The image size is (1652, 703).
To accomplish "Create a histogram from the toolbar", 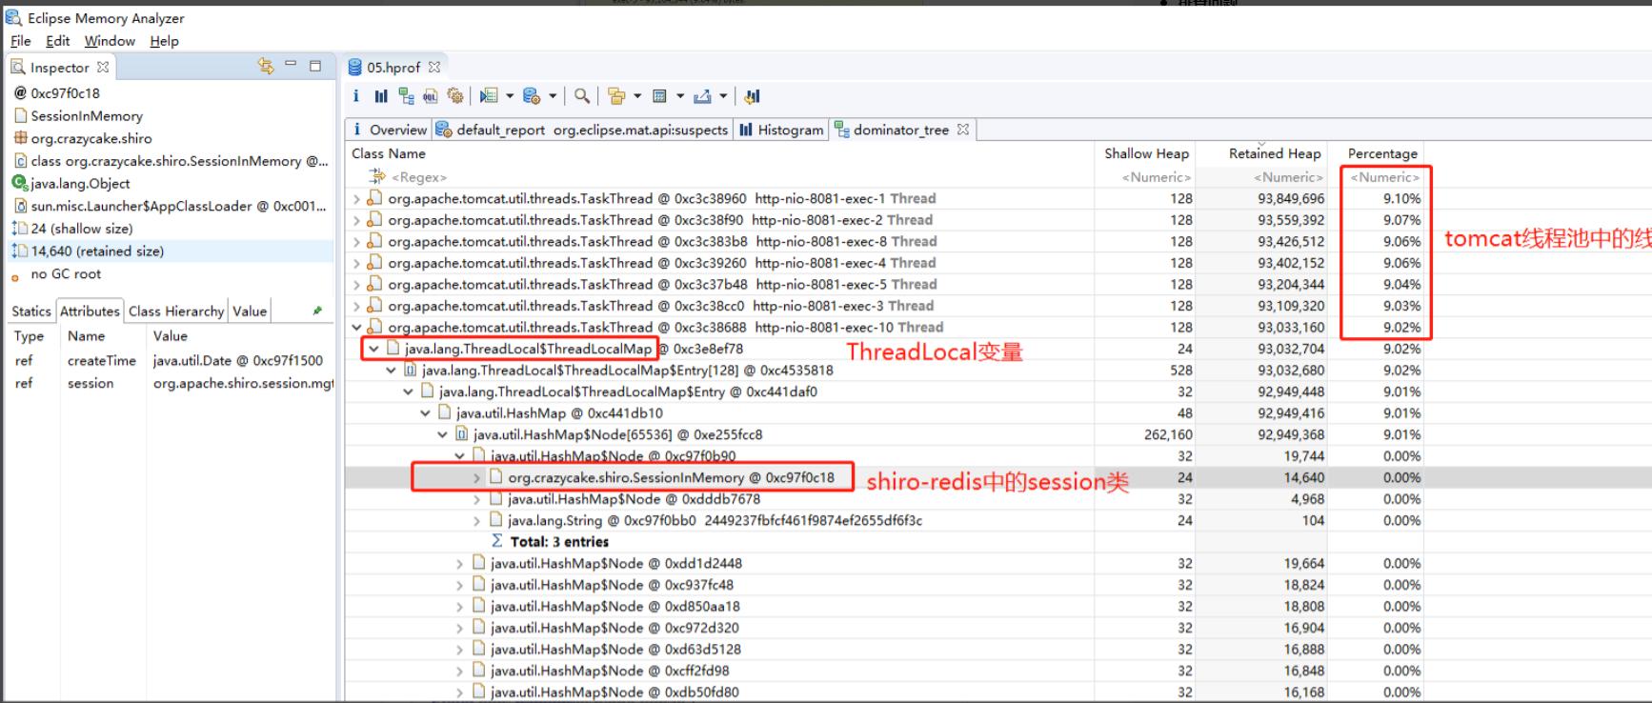I will (381, 96).
